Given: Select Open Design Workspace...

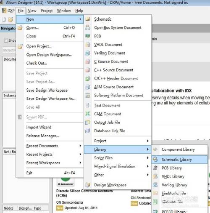Looking at the screenshot, I should point(50,55).
